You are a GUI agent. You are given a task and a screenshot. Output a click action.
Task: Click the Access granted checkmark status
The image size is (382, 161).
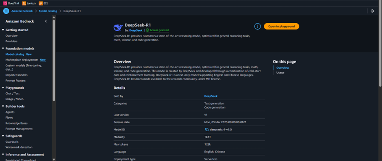157,30
